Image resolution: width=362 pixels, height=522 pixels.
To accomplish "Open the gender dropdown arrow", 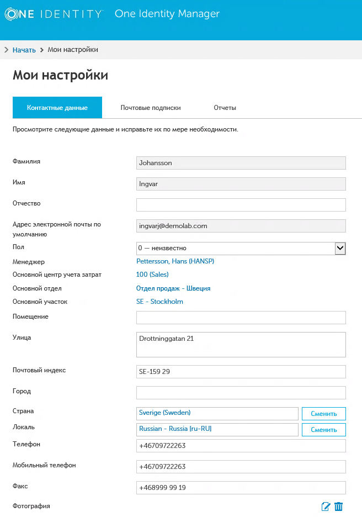I will tap(340, 249).
